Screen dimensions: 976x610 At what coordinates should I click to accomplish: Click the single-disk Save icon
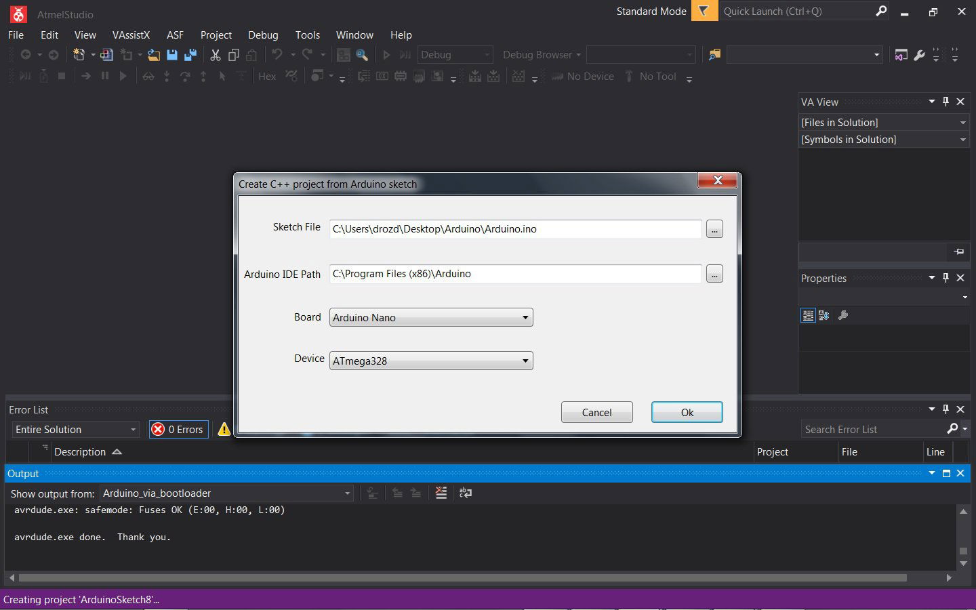point(172,55)
